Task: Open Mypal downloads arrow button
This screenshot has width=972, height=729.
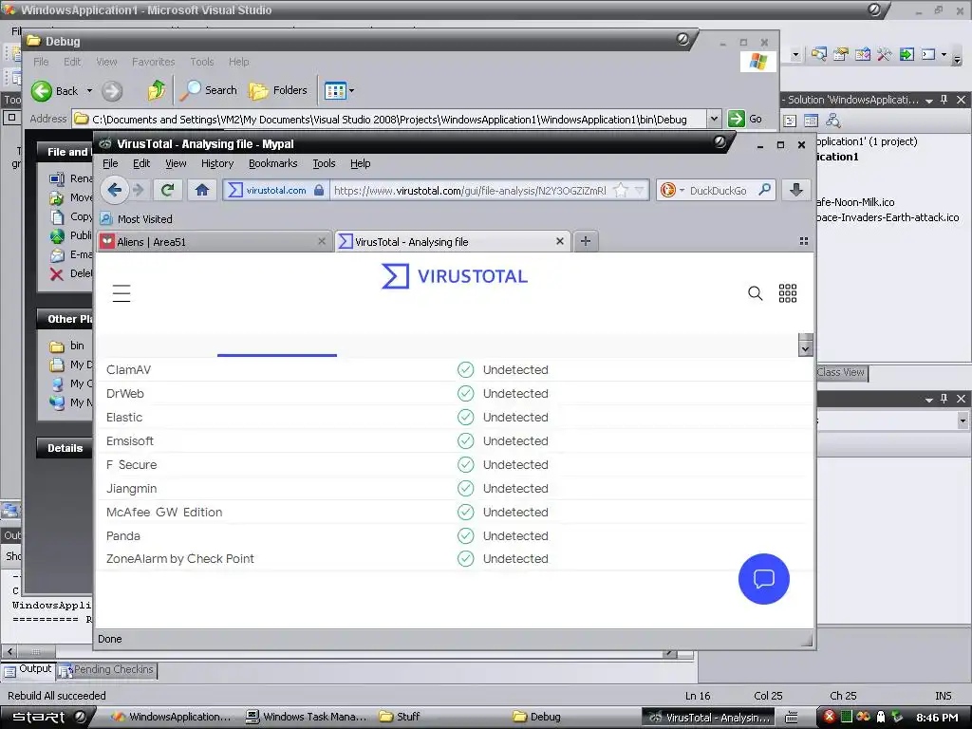Action: pyautogui.click(x=796, y=190)
